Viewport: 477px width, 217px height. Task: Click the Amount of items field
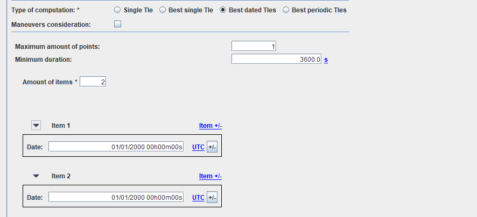93,82
